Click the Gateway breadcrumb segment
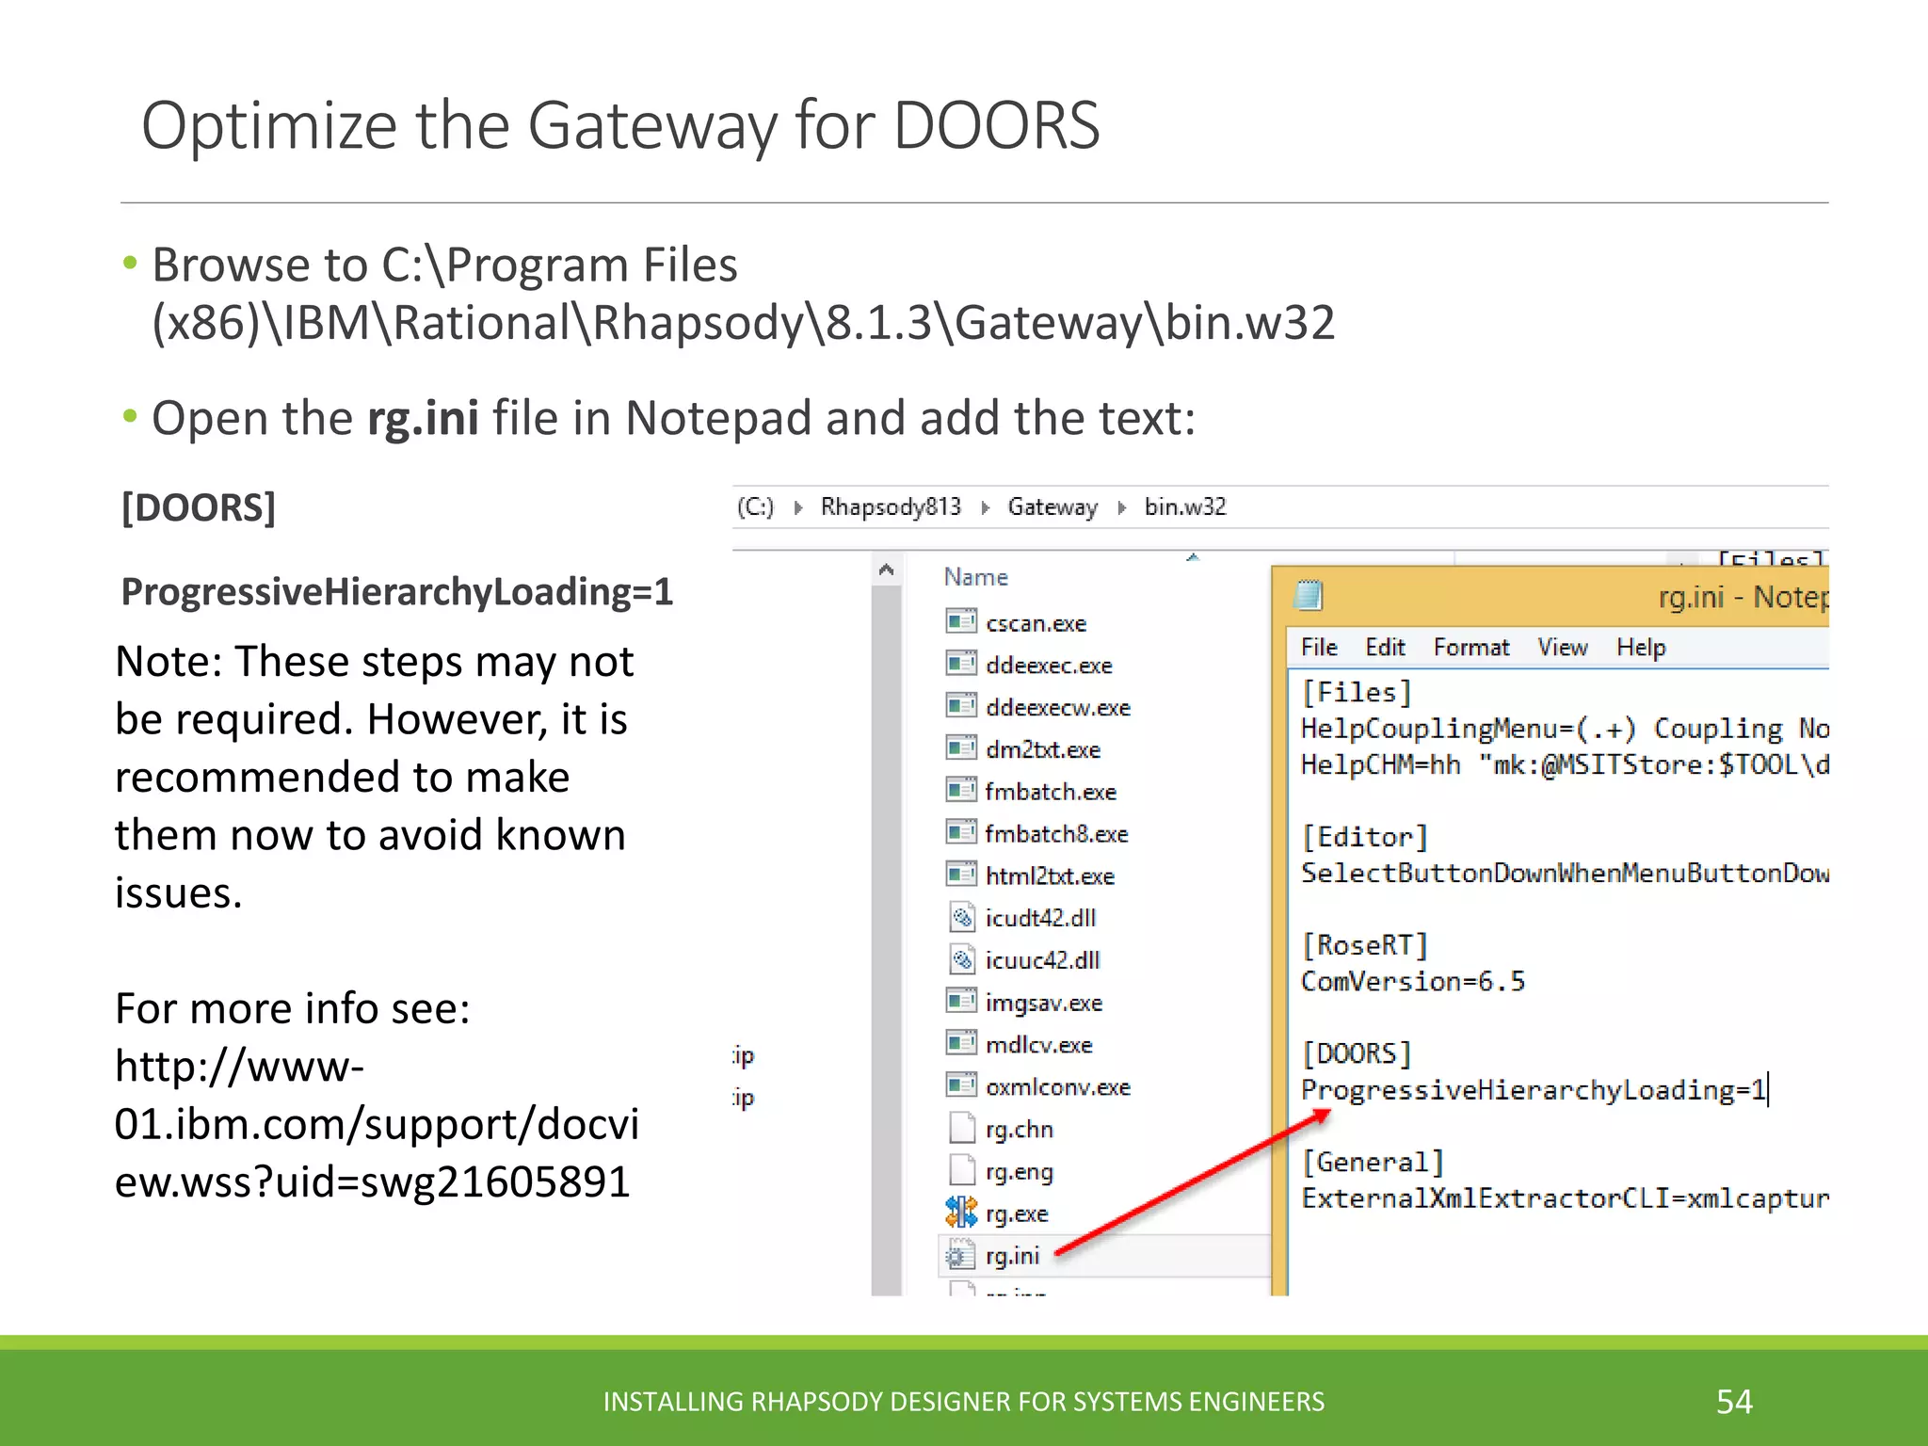Image resolution: width=1928 pixels, height=1446 pixels. point(1052,507)
